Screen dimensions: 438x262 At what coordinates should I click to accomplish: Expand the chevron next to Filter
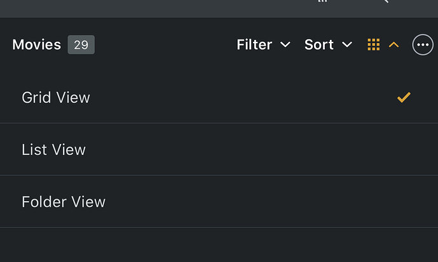click(x=285, y=44)
